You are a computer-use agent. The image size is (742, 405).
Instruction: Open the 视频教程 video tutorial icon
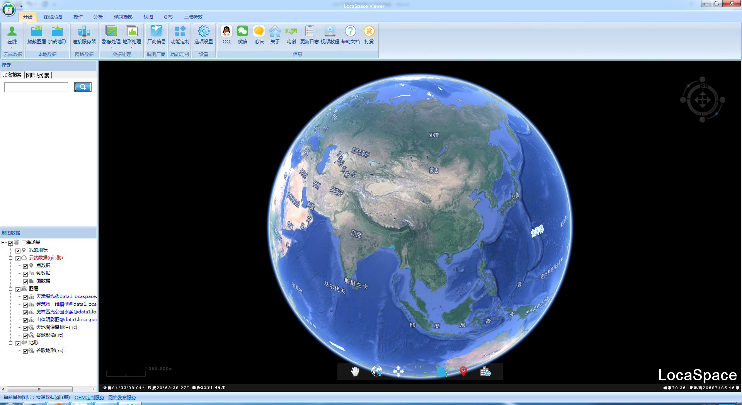pos(330,31)
